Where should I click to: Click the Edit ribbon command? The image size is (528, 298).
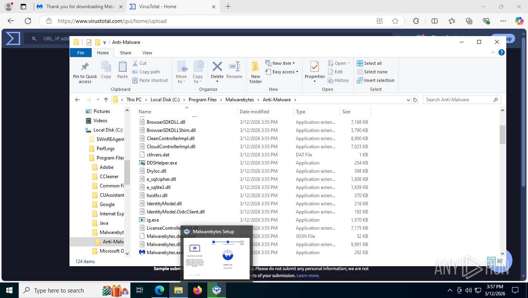[x=335, y=72]
